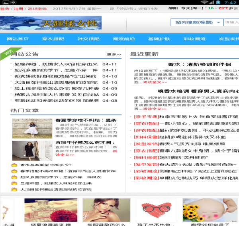The image size is (239, 226).
Task: Open announcement 大油田如何画出清爽服帖的妆容呢 dated 04-10
Action: point(56,83)
